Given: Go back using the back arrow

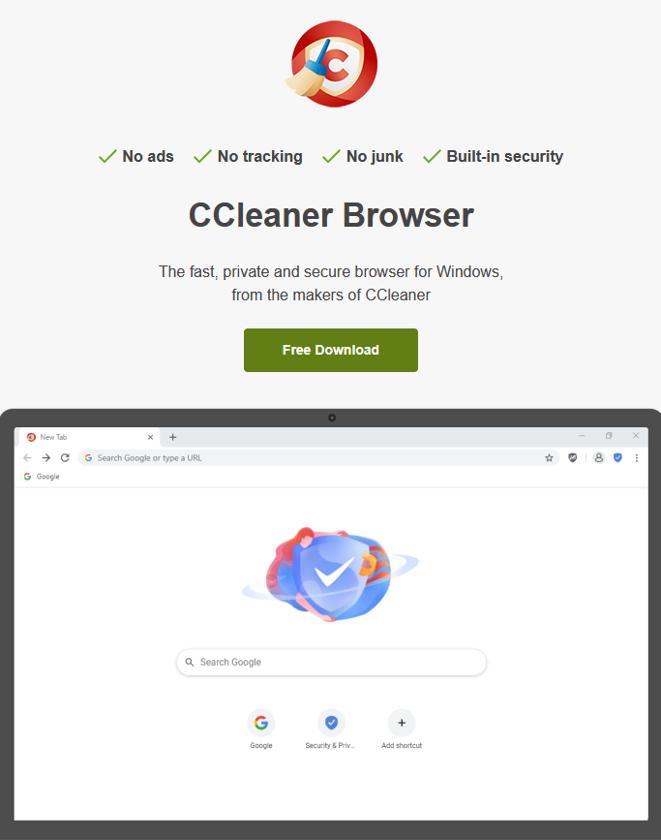Looking at the screenshot, I should click(x=27, y=457).
